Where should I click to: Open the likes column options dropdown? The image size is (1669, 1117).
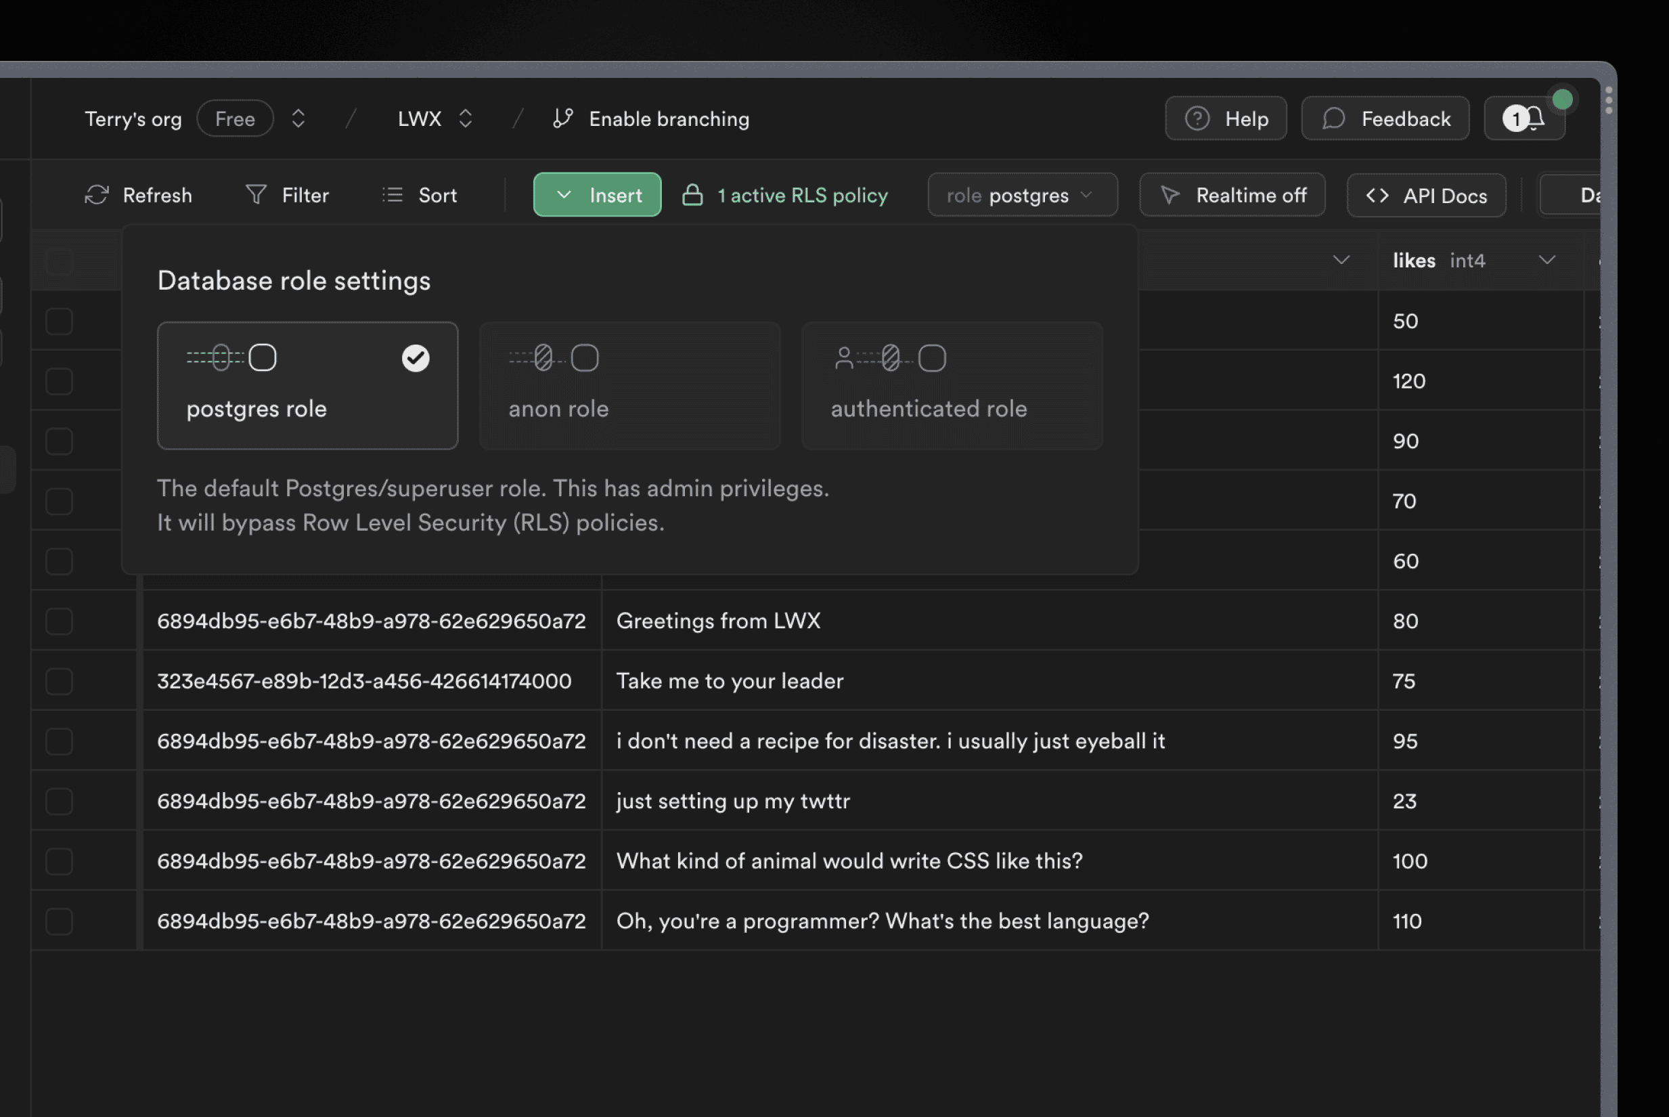click(1546, 260)
